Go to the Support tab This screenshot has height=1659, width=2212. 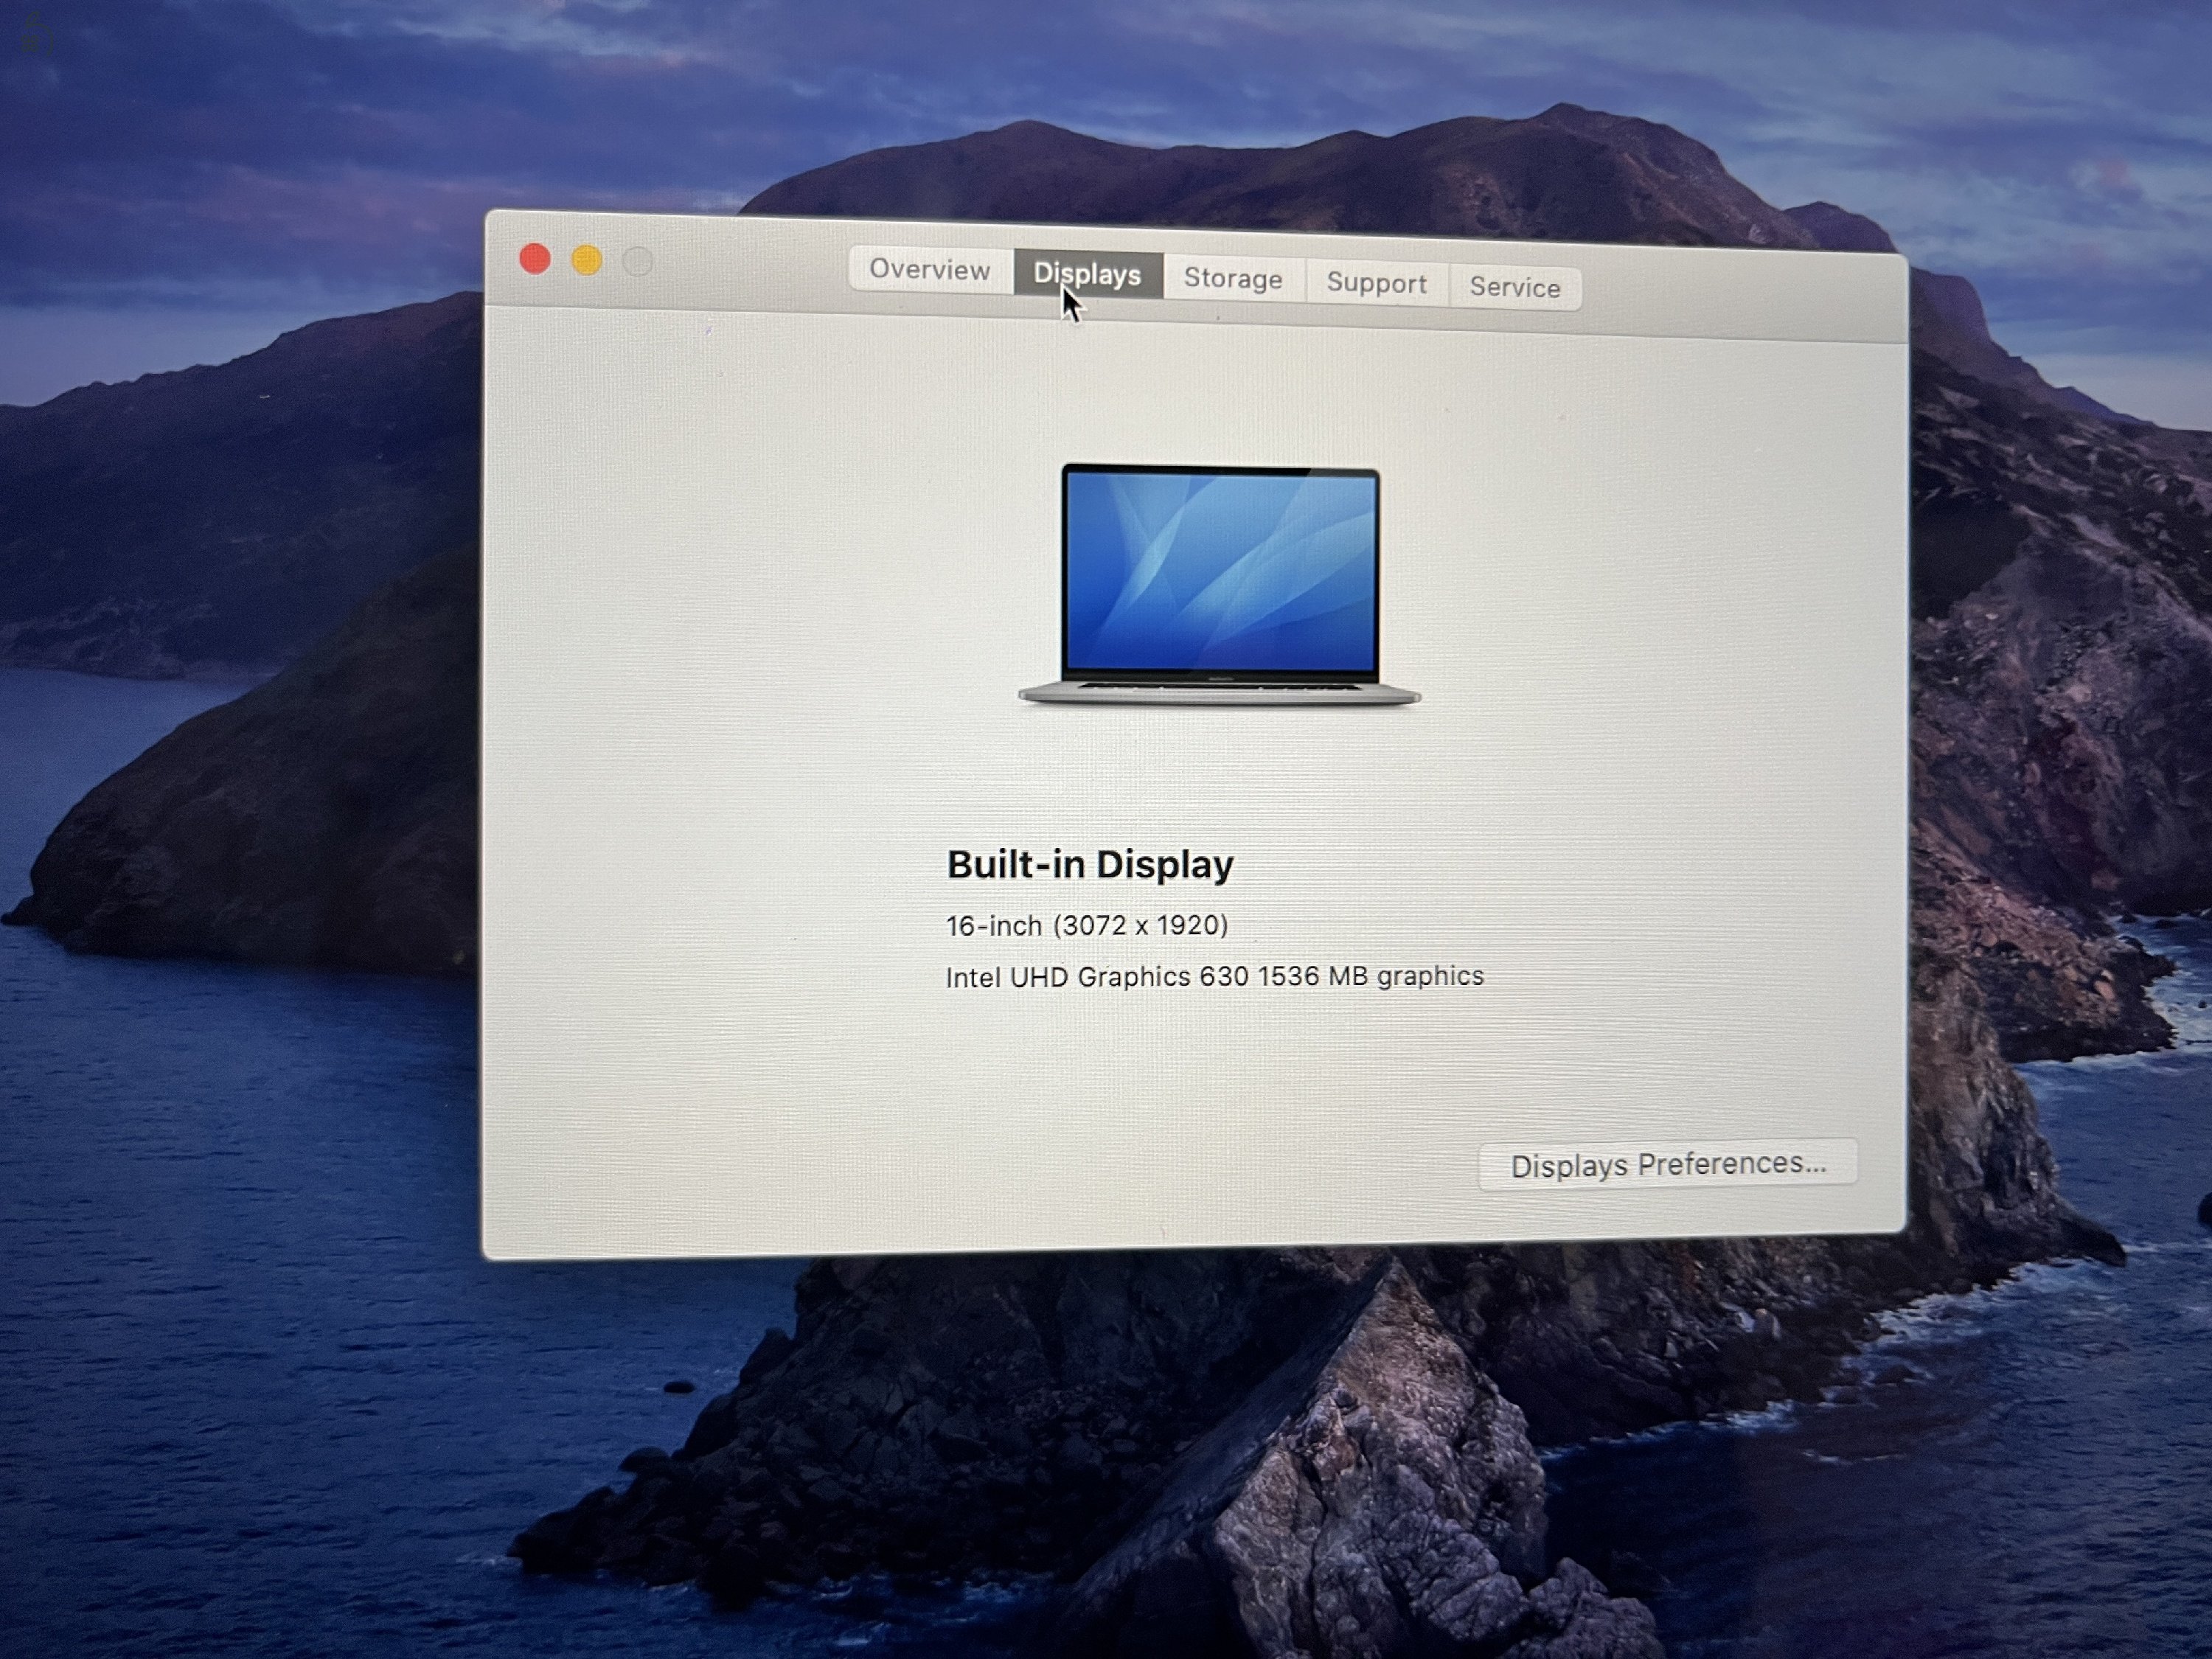click(1376, 283)
